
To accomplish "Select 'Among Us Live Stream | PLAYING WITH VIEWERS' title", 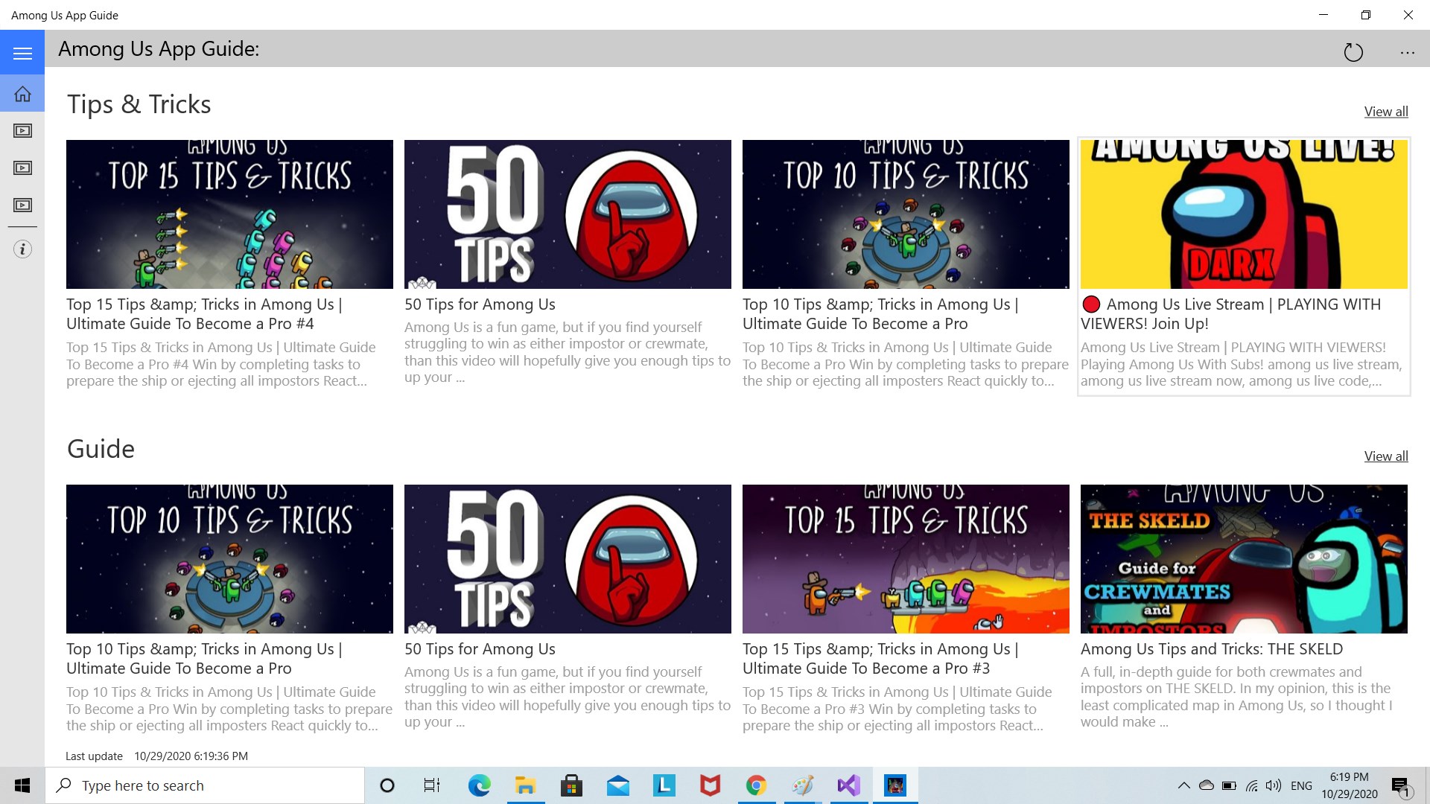I will (1230, 314).
